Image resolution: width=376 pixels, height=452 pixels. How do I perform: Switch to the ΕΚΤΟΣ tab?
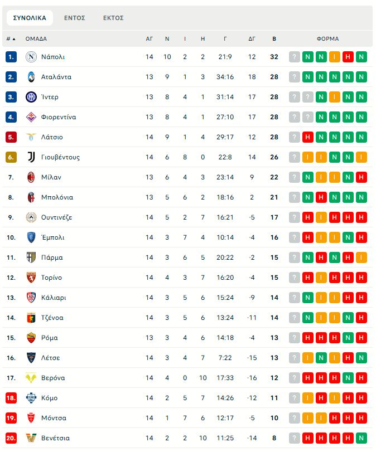(113, 18)
